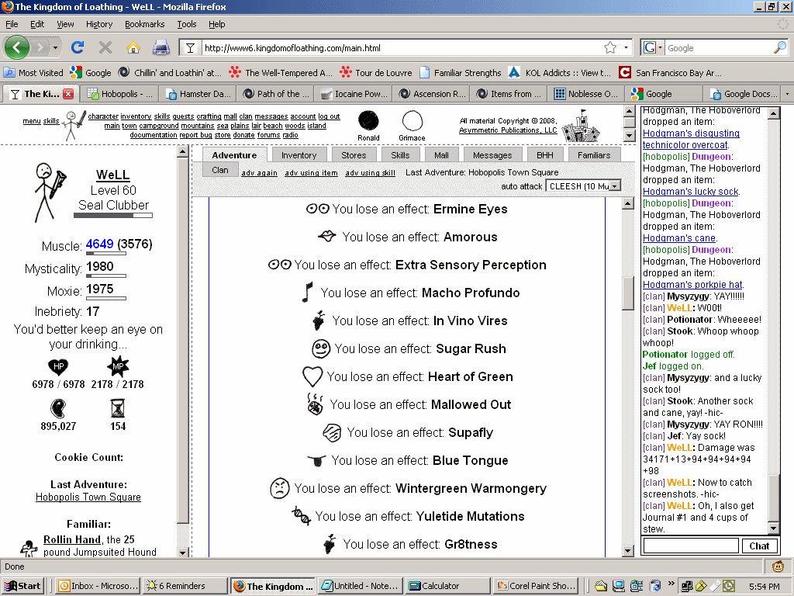The image size is (794, 596).
Task: Click the Heart of Green effect icon
Action: pyautogui.click(x=312, y=376)
